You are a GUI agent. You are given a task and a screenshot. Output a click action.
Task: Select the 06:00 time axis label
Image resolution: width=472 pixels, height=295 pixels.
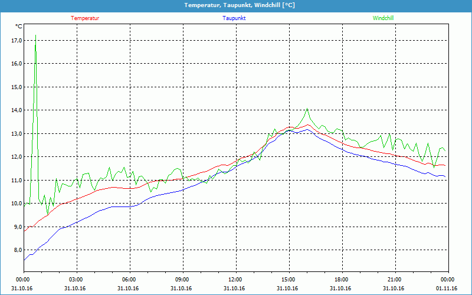(x=129, y=280)
